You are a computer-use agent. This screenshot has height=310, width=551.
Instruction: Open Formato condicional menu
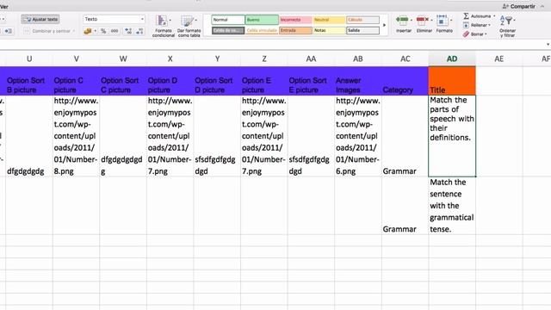pos(164,26)
